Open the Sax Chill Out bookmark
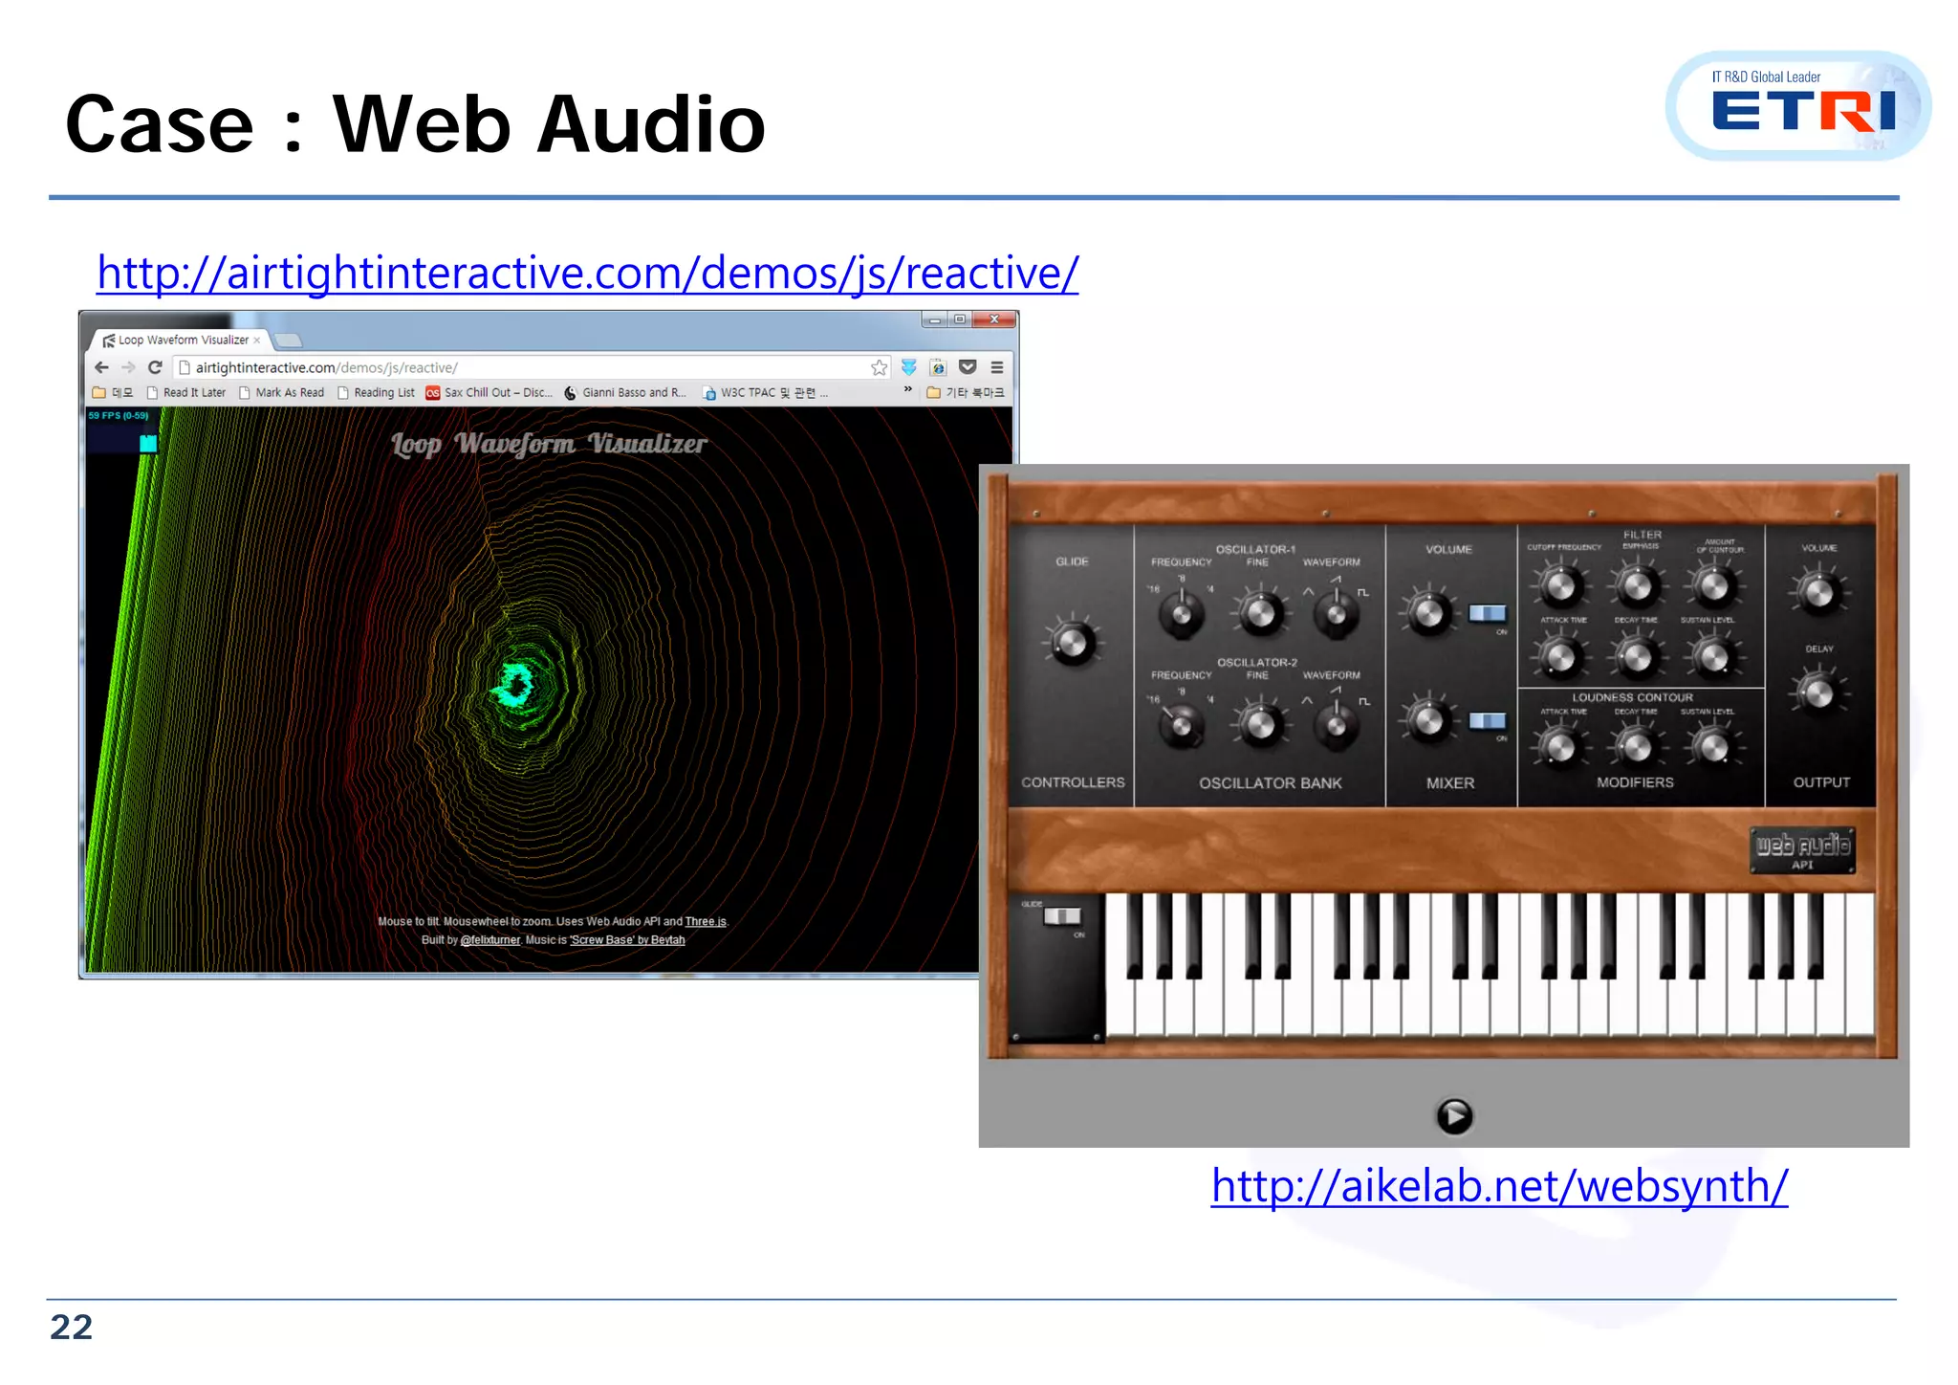Image resolution: width=1958 pixels, height=1385 pixels. pos(489,392)
